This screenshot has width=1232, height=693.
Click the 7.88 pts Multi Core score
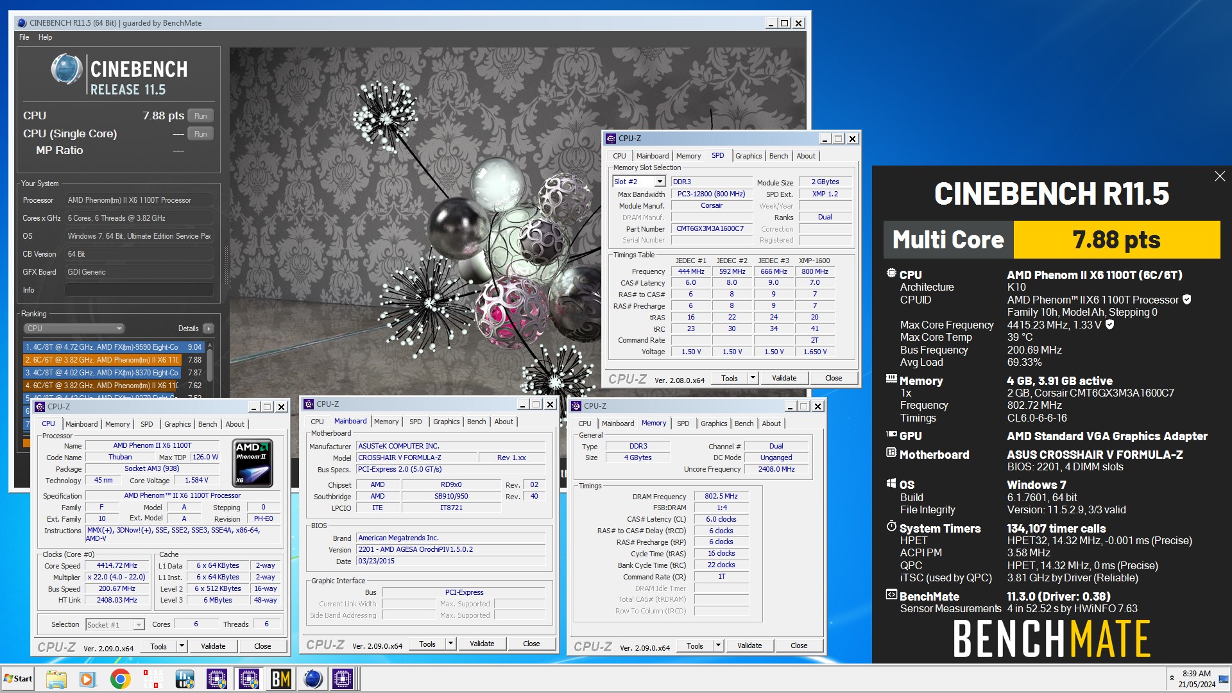1116,239
